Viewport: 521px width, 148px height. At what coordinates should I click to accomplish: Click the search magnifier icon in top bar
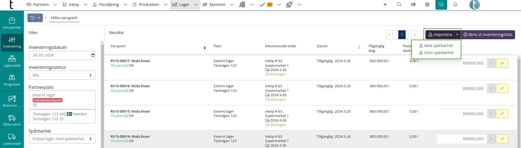399,5
